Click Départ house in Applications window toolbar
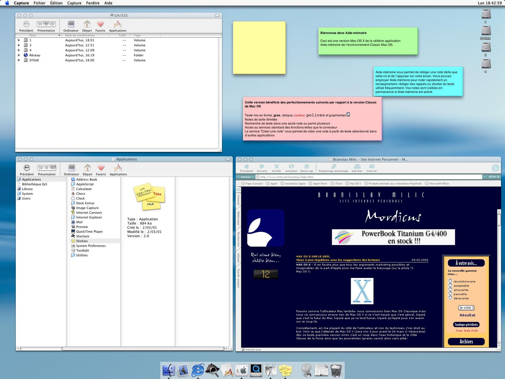 tap(87, 170)
